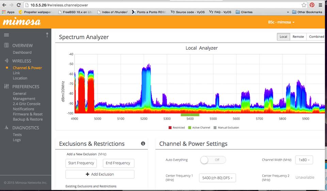Open Center Frequency 1 dropdown

point(217,178)
